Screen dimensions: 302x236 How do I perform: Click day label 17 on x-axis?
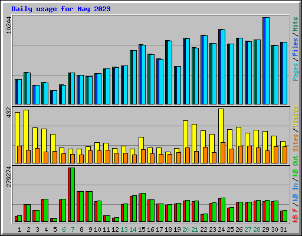159,230
